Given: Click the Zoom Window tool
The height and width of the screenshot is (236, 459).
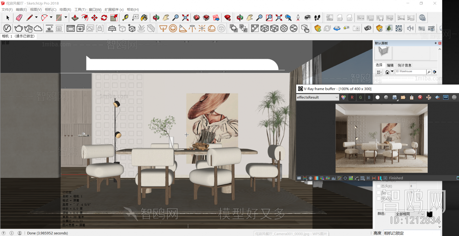Looking at the screenshot, I should [269, 18].
